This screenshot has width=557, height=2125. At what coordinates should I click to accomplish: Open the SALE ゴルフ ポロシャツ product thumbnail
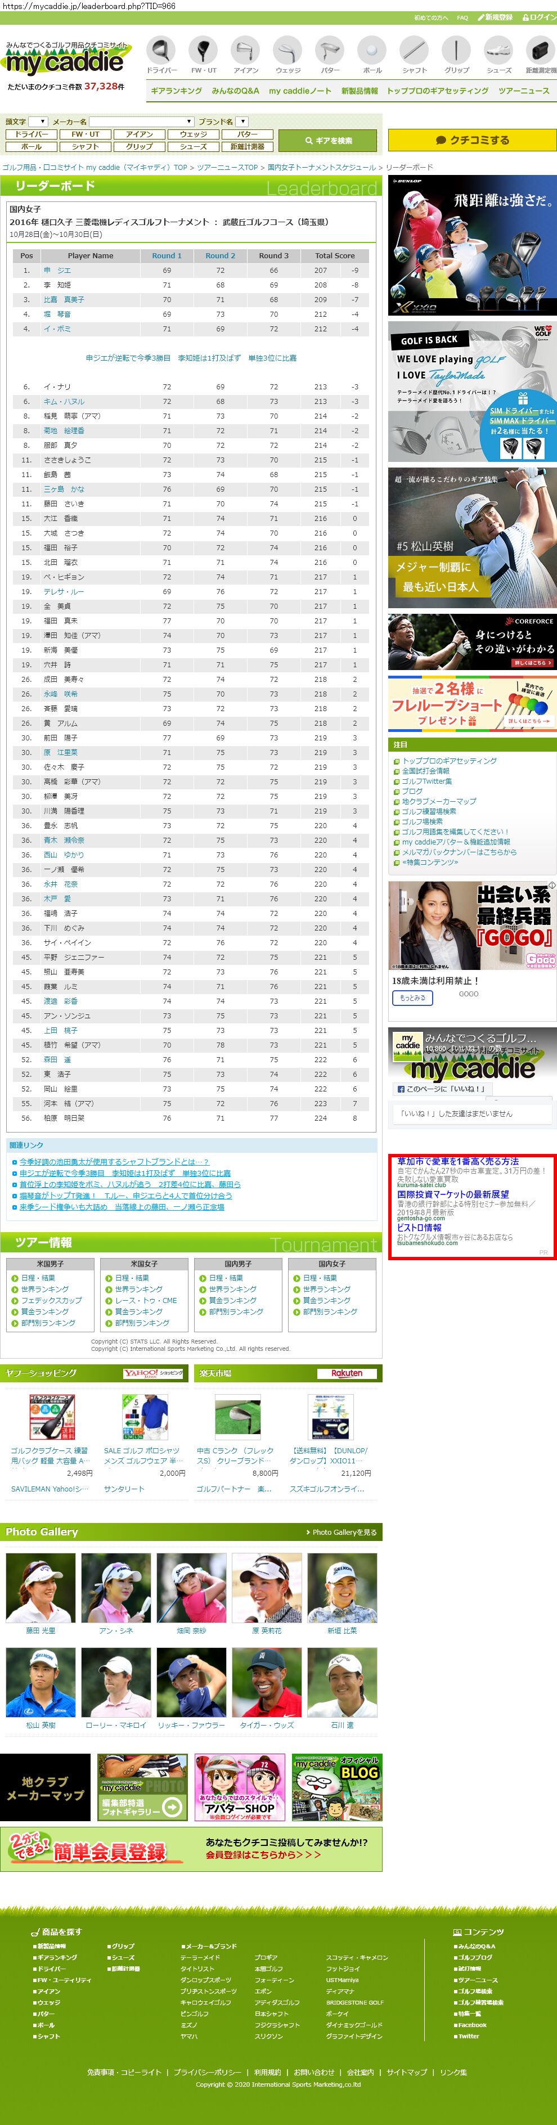click(145, 1417)
